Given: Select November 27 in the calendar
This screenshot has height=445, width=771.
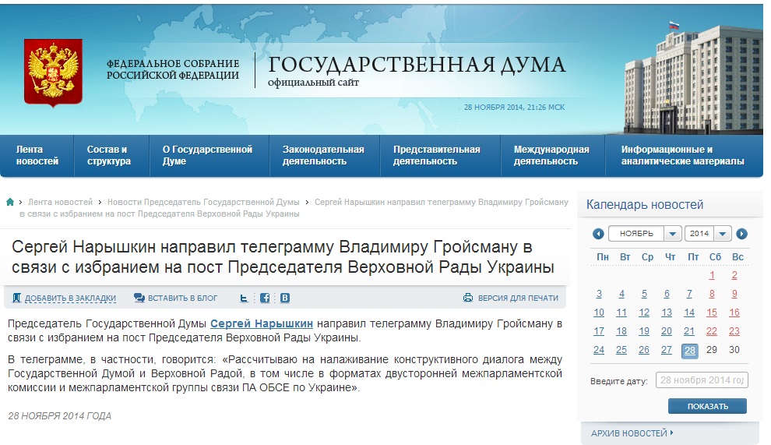Looking at the screenshot, I should [667, 350].
